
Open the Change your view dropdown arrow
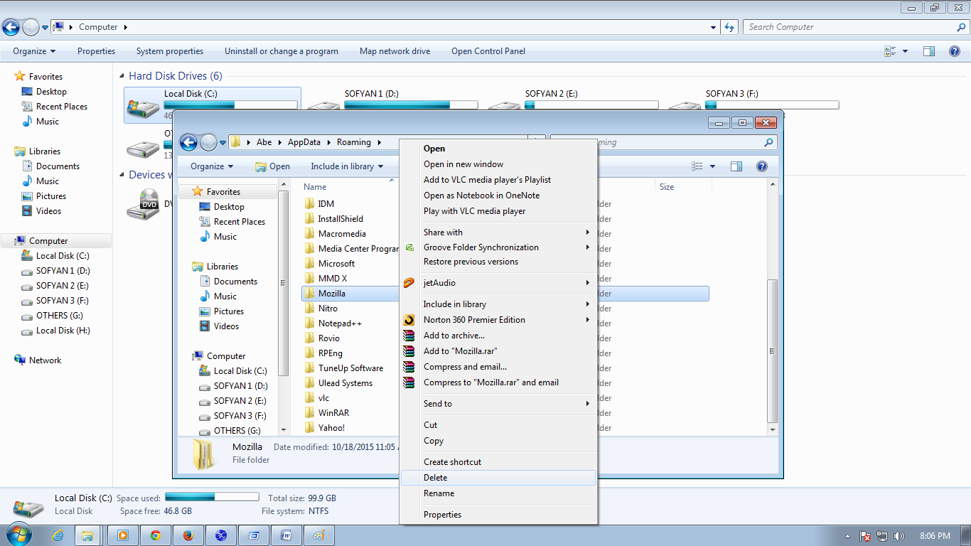(713, 166)
